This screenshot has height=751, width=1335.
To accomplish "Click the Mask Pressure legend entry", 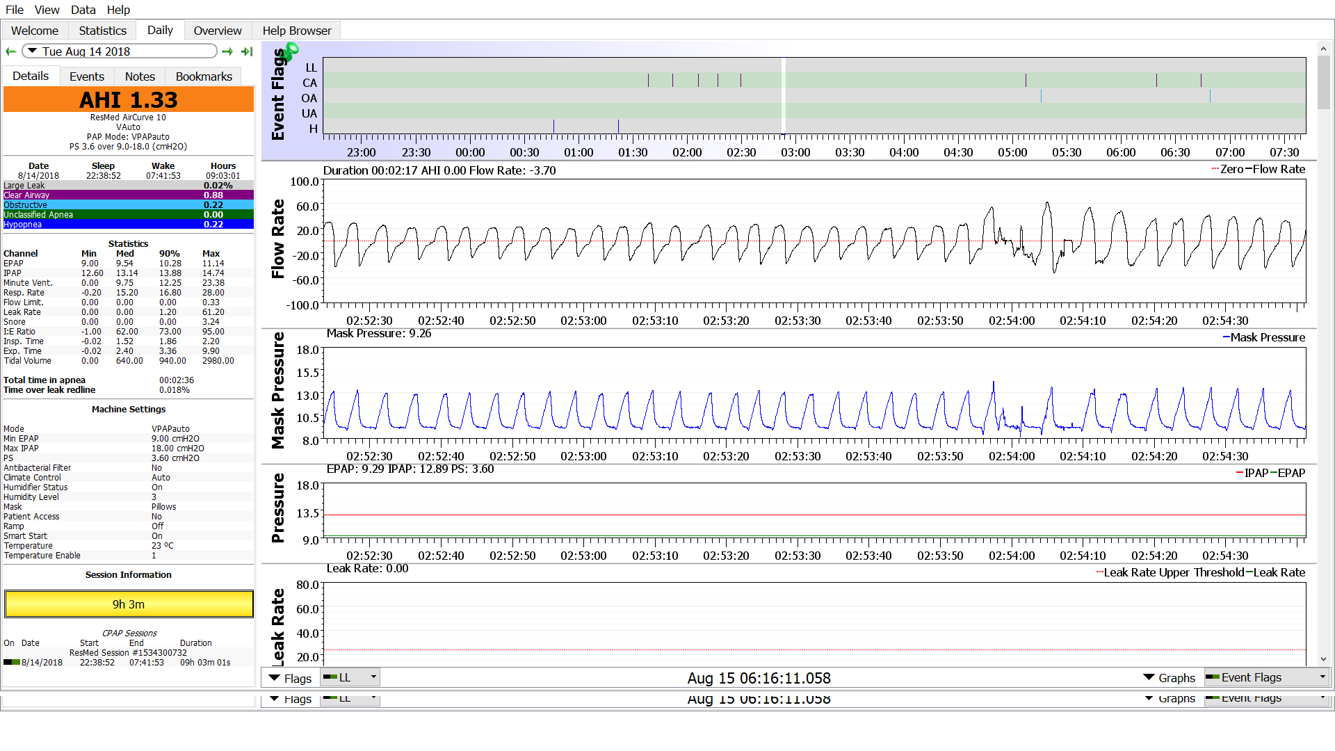I will 1263,337.
